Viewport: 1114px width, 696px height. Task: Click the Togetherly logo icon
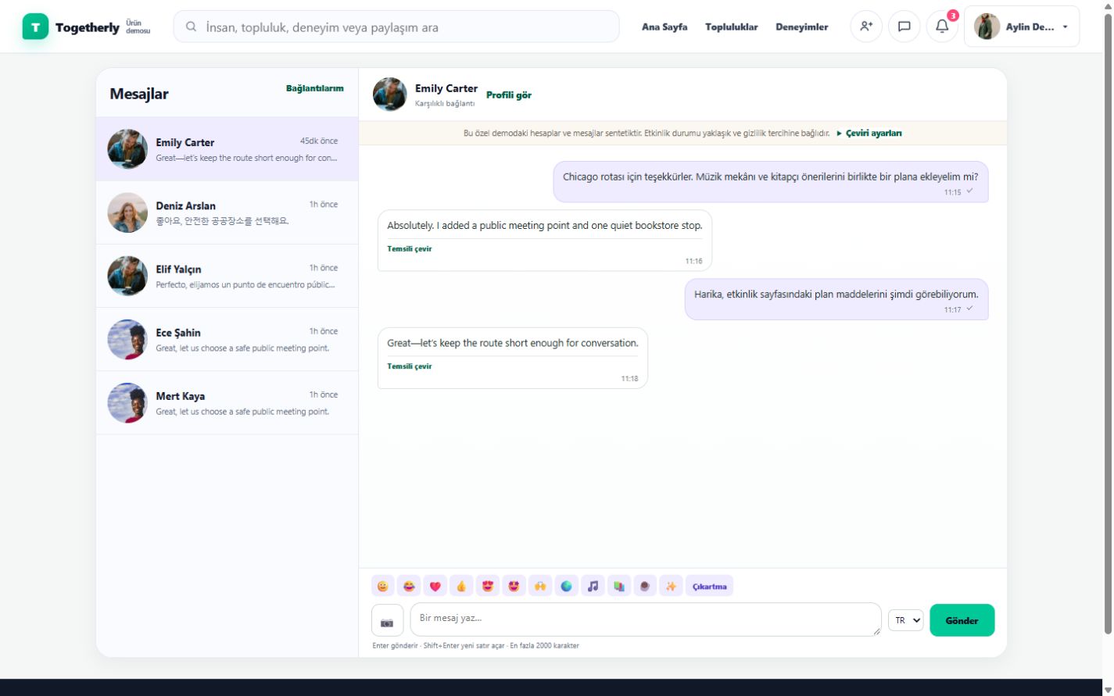tap(35, 27)
